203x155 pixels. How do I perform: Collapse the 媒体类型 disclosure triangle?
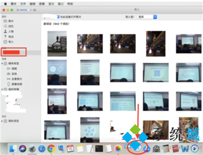click(2, 63)
